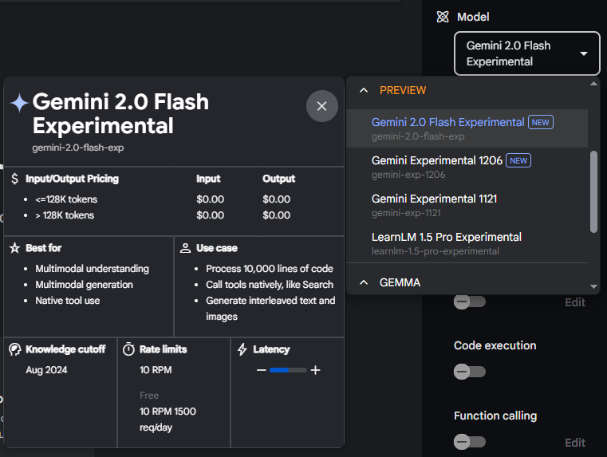
Task: Select Gemini Experimental 1206 model
Action: click(467, 167)
